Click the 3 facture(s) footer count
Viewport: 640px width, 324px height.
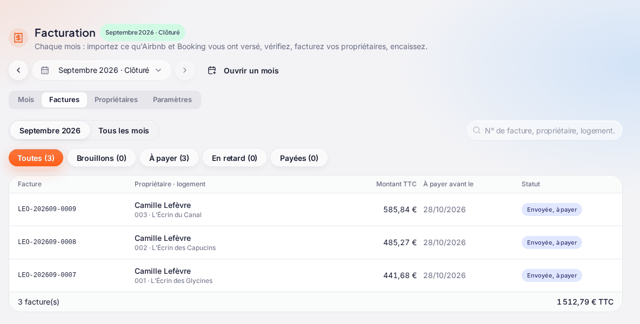39,302
